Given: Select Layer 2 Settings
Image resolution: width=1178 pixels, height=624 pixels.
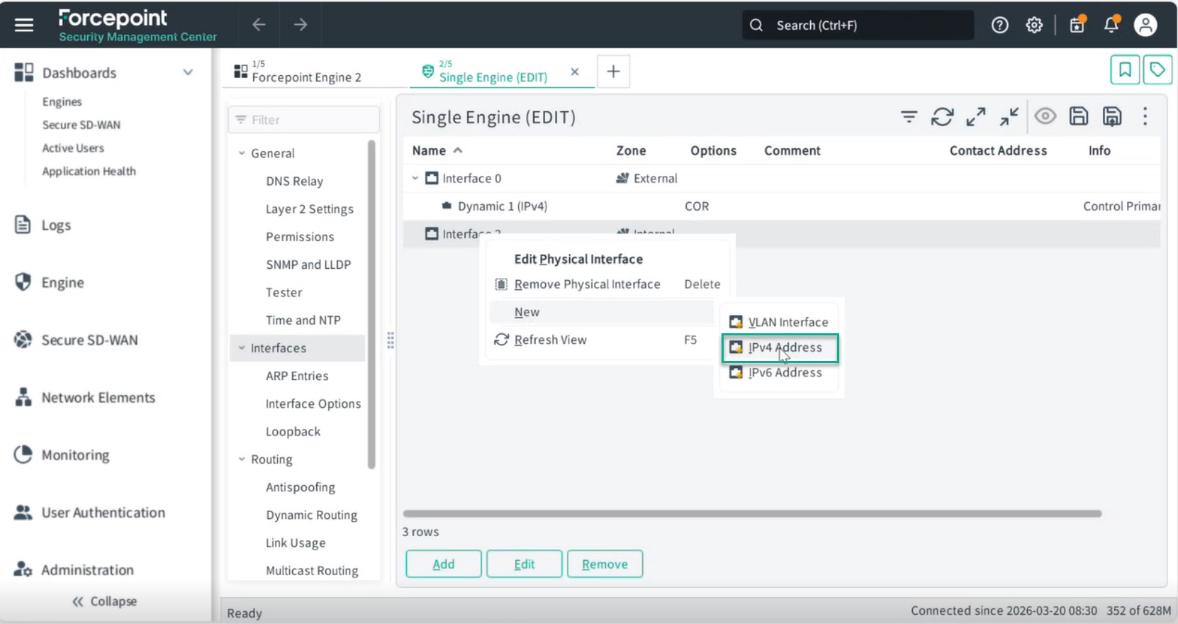Looking at the screenshot, I should click(x=310, y=209).
